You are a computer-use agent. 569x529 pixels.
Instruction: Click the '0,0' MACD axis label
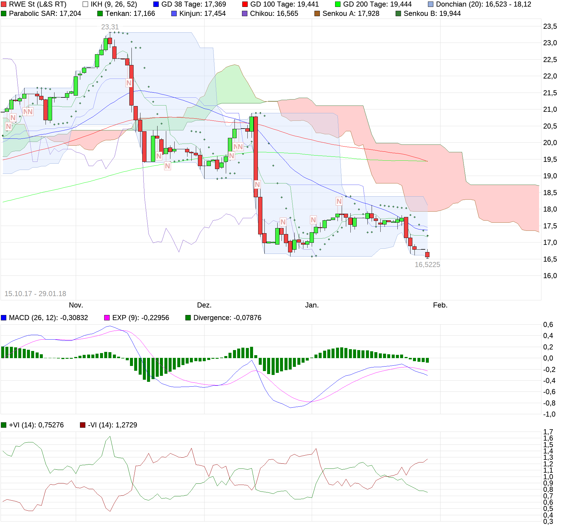548,358
